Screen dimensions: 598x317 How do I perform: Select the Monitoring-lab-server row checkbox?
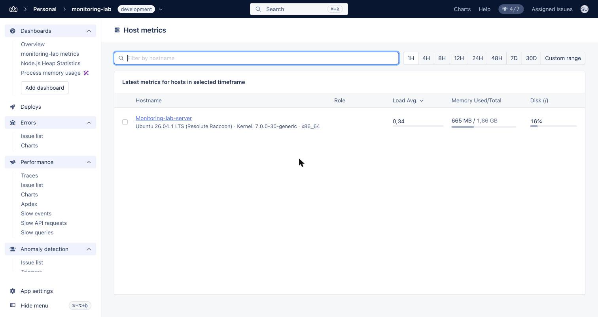coord(125,122)
